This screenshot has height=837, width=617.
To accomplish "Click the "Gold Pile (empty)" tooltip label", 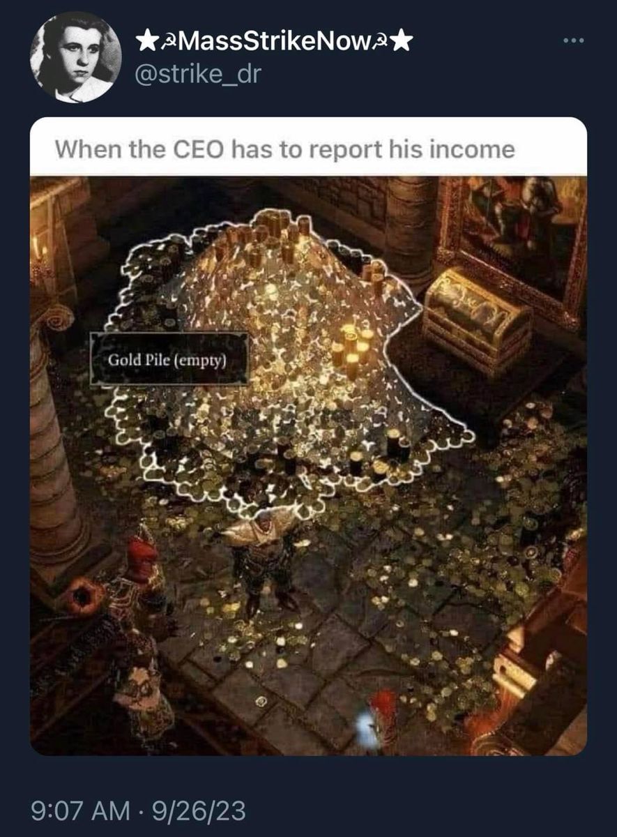I will (169, 359).
